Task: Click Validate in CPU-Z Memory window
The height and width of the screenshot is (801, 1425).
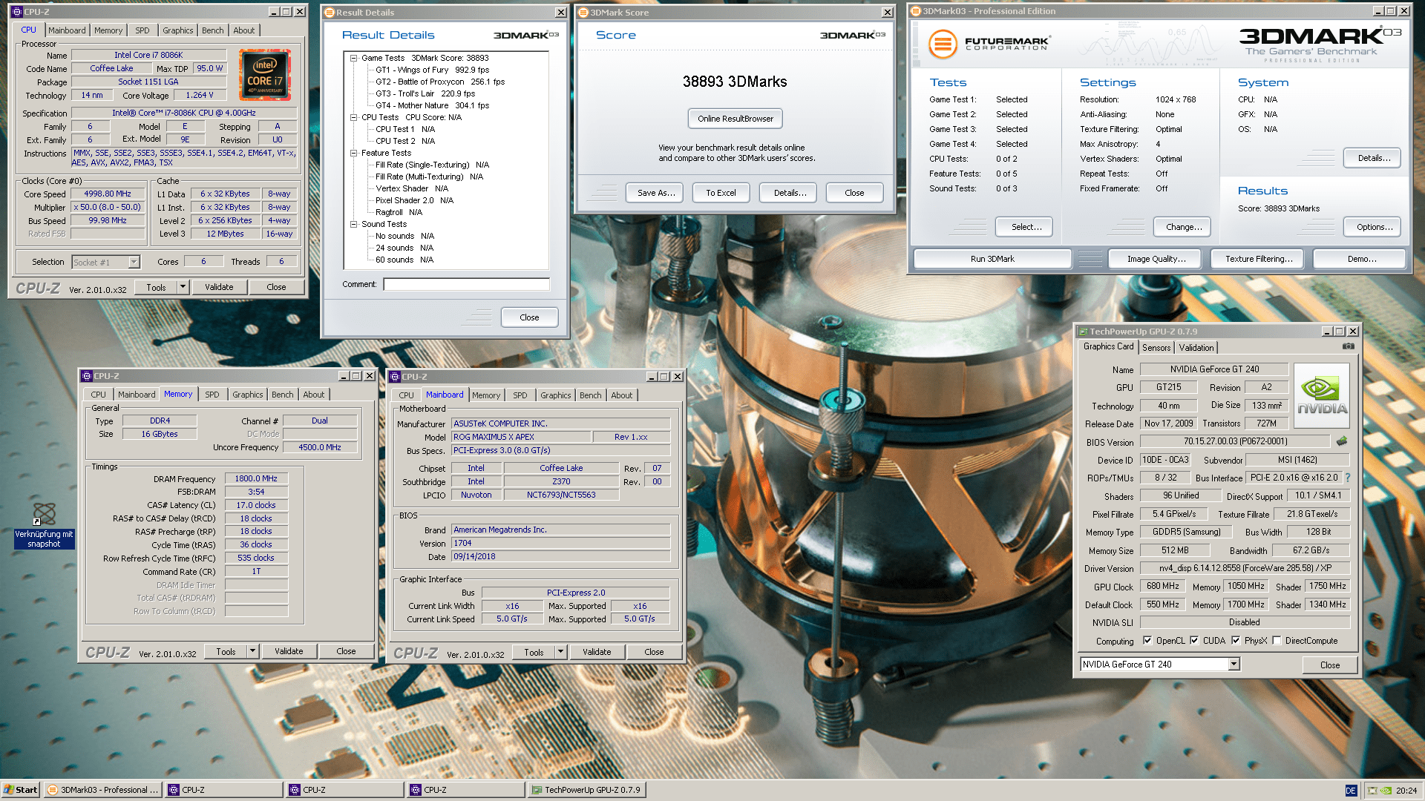Action: click(x=289, y=651)
